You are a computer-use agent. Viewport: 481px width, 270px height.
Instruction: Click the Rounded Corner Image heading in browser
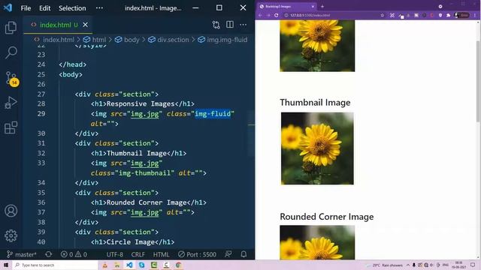click(327, 217)
